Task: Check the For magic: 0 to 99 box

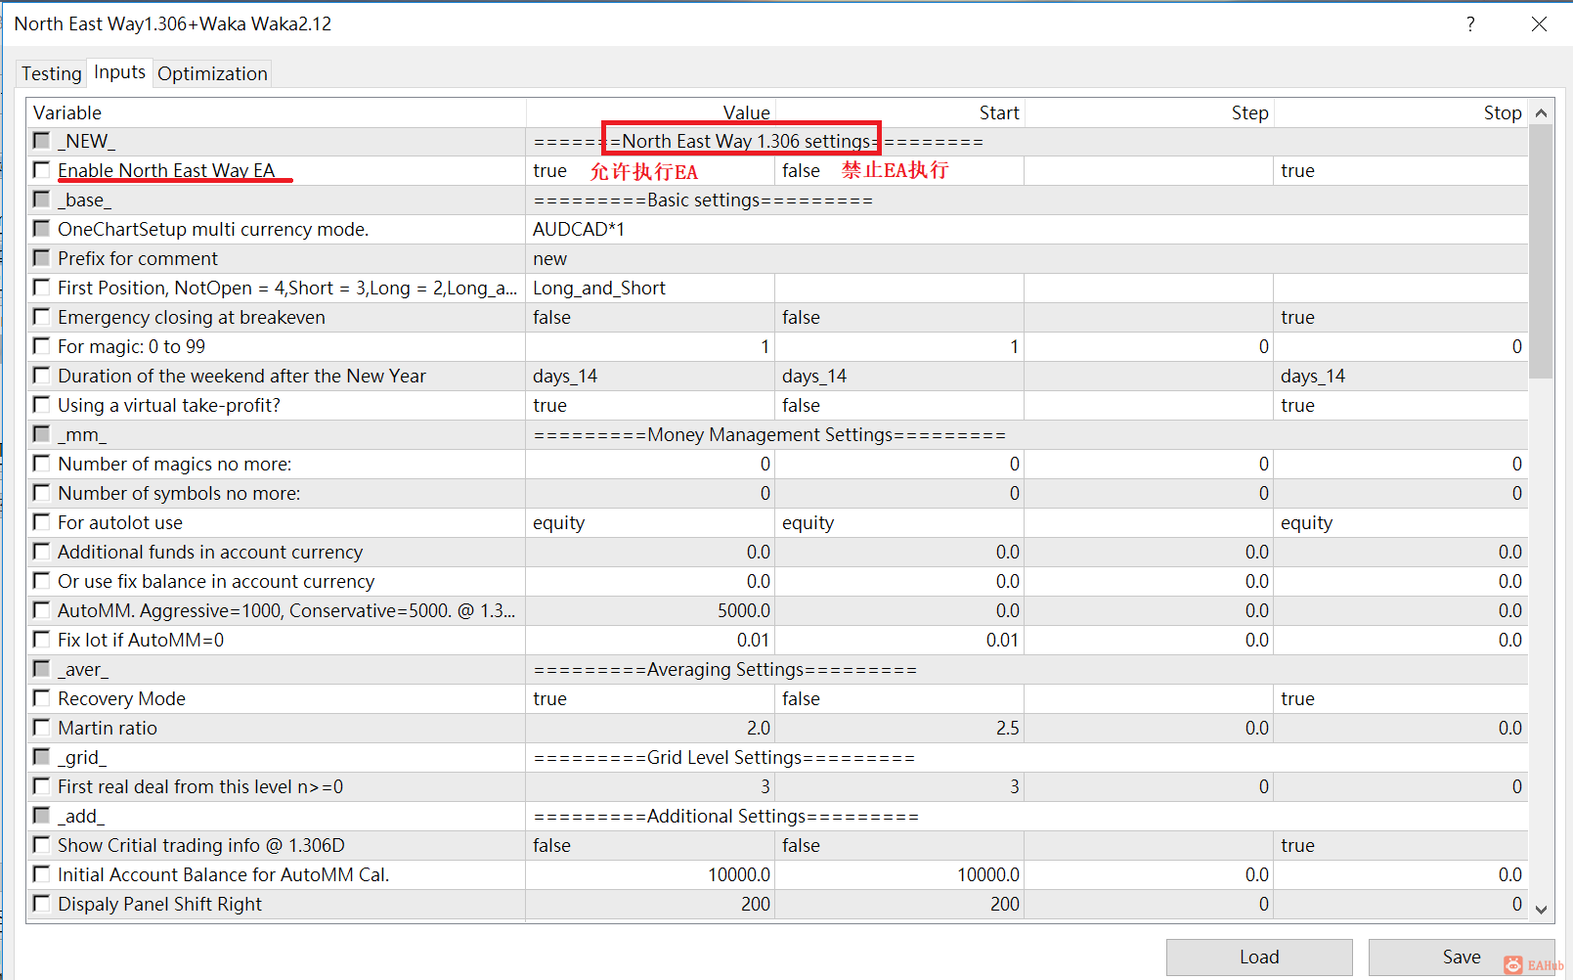Action: coord(42,346)
